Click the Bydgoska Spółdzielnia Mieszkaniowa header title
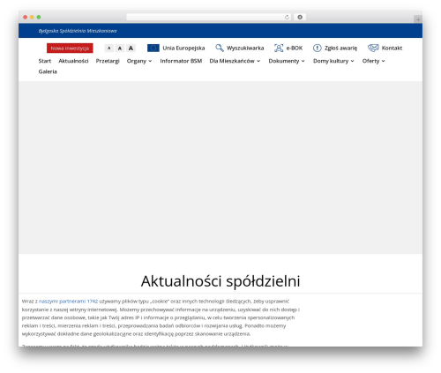Image resolution: width=441 pixels, height=373 pixels. click(78, 31)
